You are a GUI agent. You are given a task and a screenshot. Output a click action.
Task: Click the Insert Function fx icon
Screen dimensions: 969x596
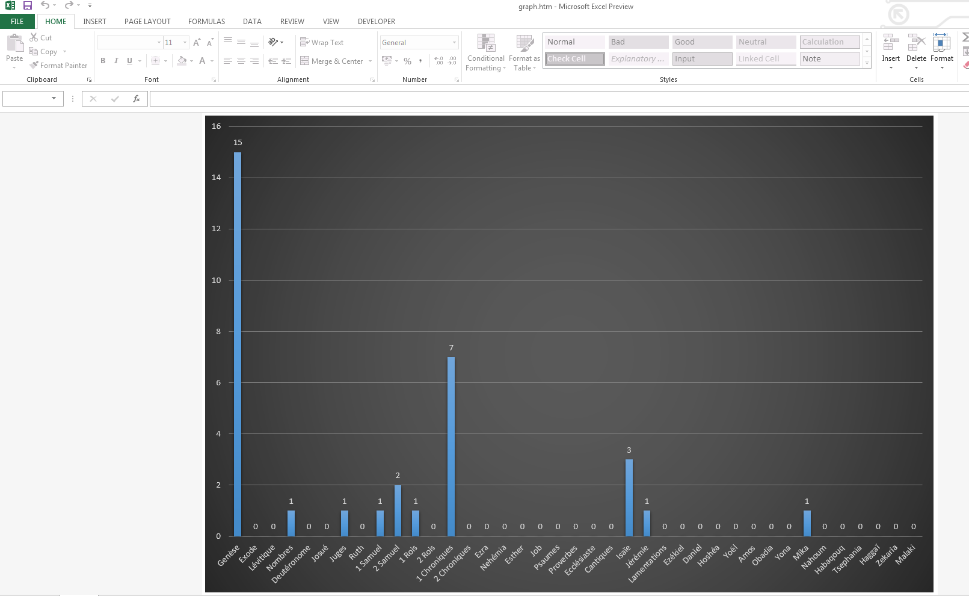pyautogui.click(x=137, y=99)
